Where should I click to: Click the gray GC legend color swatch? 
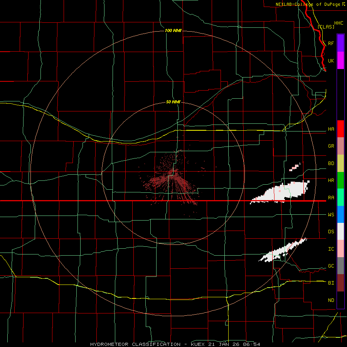(x=340, y=266)
